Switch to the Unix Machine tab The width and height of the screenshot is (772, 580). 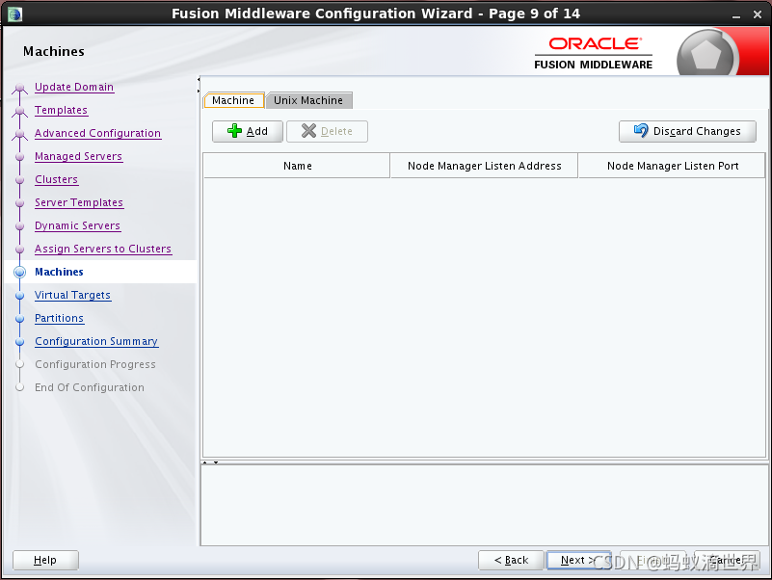[308, 100]
